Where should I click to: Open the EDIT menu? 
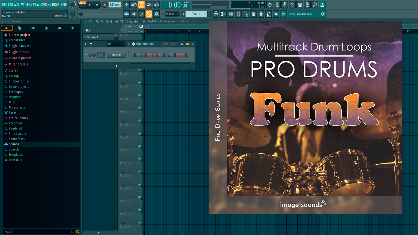(x=11, y=5)
